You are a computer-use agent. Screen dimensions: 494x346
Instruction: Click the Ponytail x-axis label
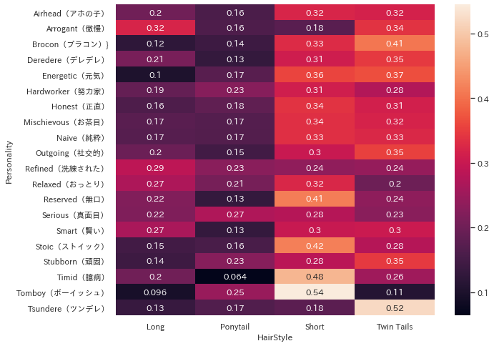234,327
